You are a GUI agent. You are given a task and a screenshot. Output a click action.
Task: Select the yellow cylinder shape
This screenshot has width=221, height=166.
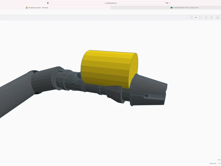[109, 69]
